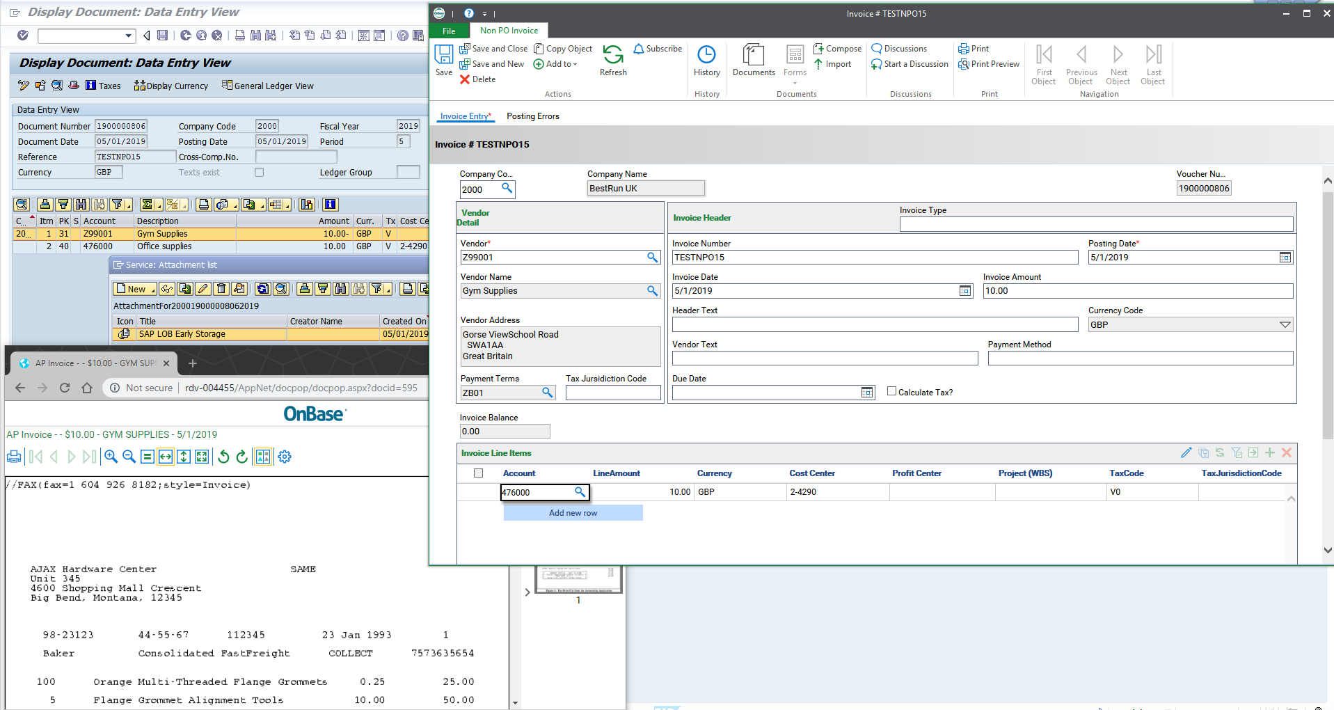Click the browser reload button
The width and height of the screenshot is (1334, 710).
[x=65, y=388]
